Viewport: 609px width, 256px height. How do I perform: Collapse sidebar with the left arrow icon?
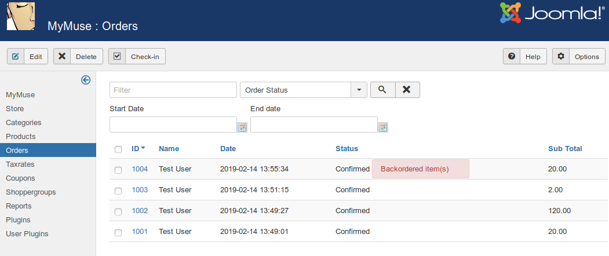click(86, 80)
